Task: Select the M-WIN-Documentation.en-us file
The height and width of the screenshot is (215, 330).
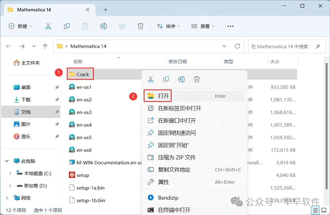Action: coord(105,162)
